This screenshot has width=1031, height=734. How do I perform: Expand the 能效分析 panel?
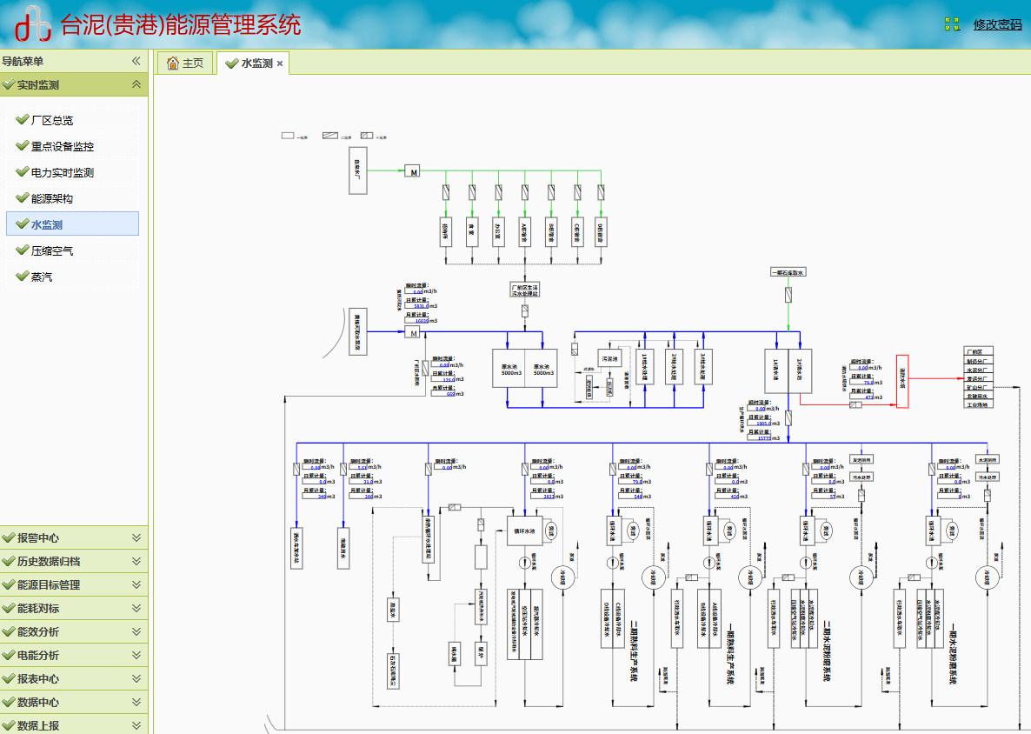[136, 631]
